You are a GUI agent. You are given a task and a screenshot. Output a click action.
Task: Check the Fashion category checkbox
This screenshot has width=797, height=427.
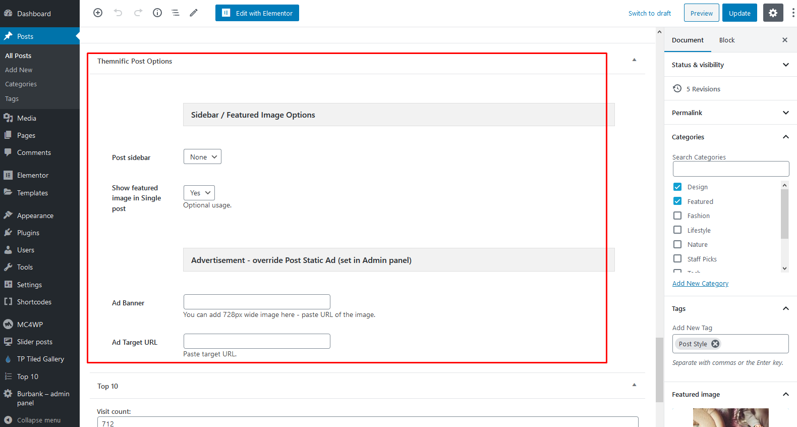click(x=677, y=216)
